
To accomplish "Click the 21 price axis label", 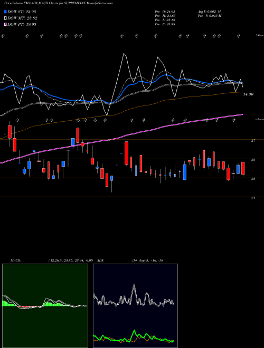I will point(253,198).
